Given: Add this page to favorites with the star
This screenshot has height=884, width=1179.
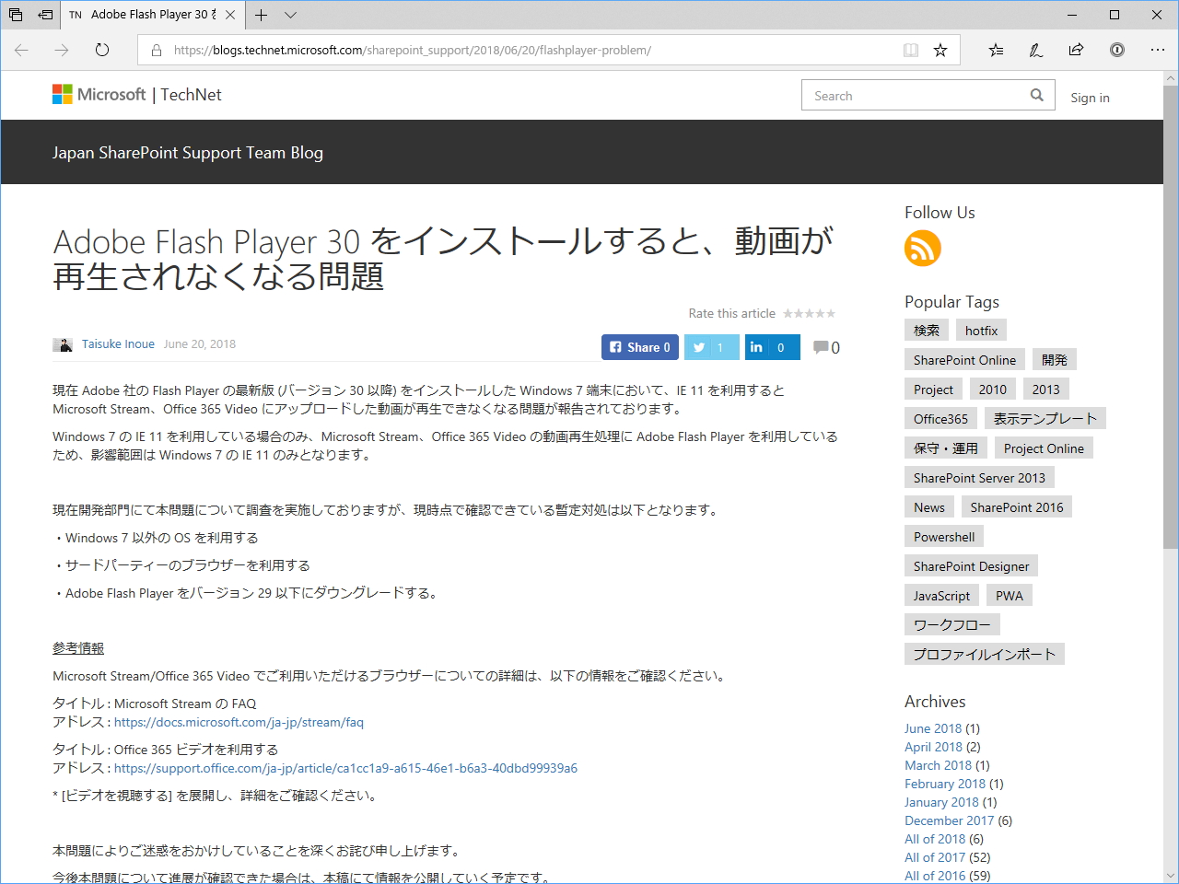Looking at the screenshot, I should click(940, 51).
